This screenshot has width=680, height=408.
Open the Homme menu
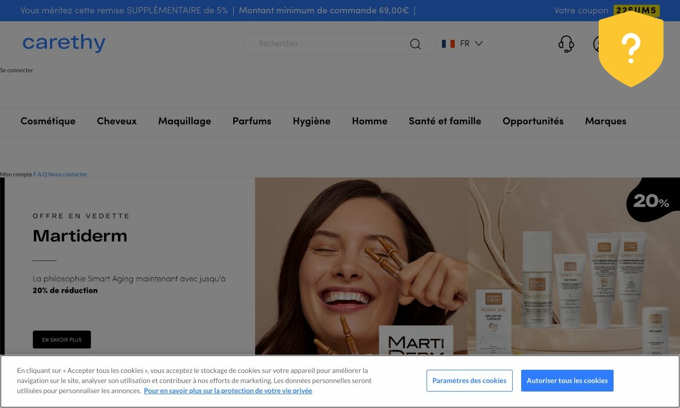(370, 121)
